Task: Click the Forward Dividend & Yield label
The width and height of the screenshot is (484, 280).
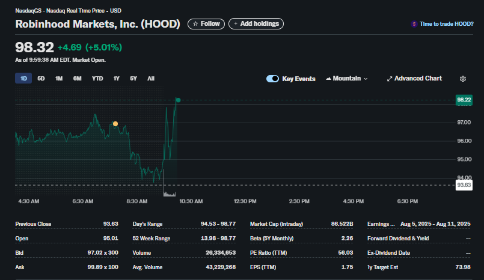Action: (x=398, y=239)
